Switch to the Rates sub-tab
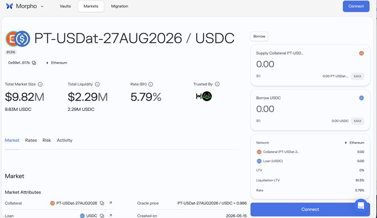The height and width of the screenshot is (218, 377). point(31,140)
